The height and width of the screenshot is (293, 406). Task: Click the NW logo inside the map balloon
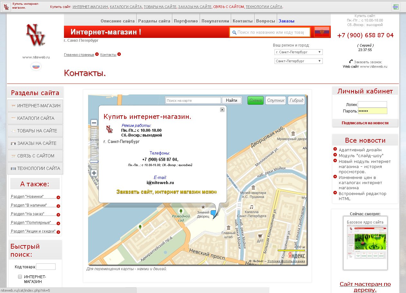110,129
